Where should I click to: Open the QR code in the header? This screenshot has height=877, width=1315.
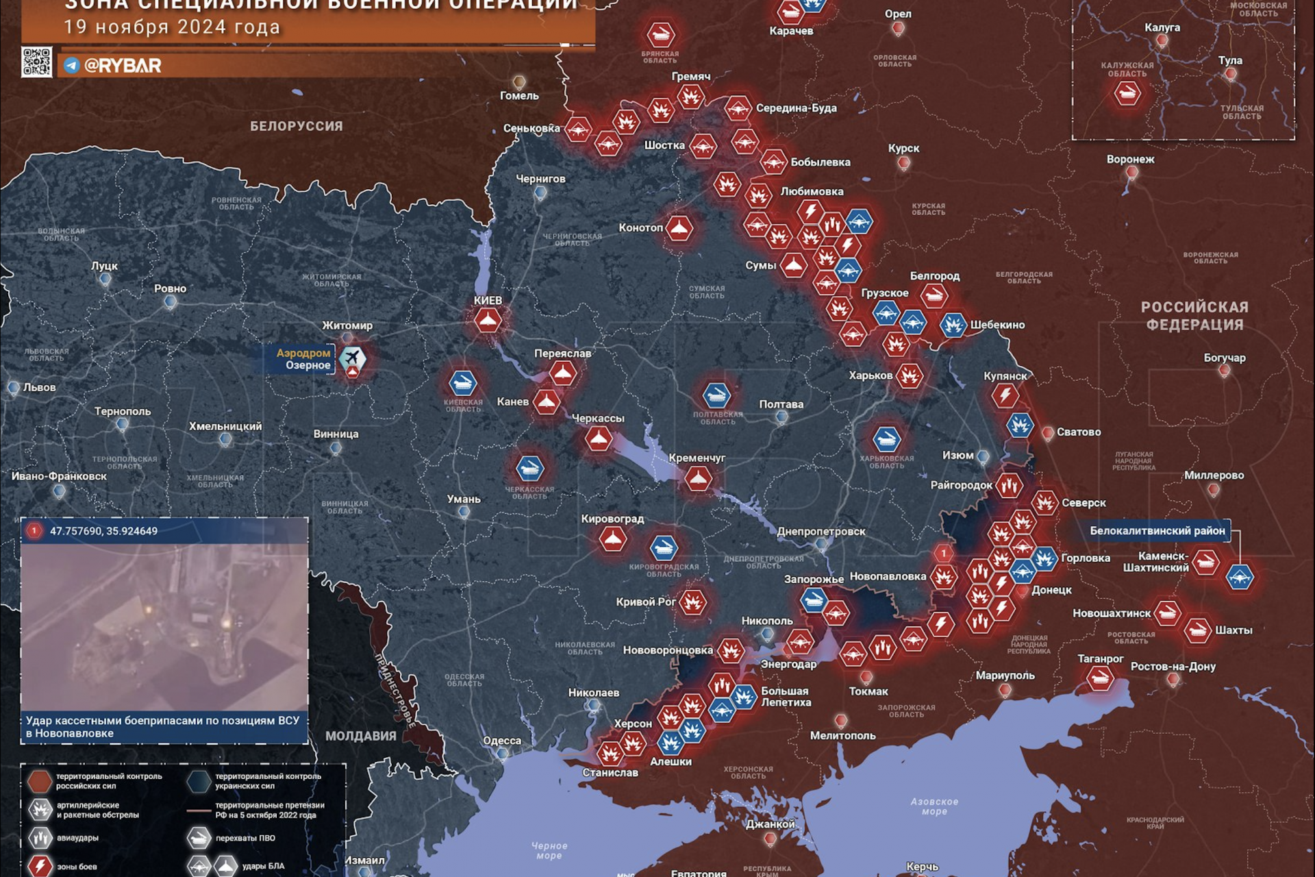pos(36,62)
